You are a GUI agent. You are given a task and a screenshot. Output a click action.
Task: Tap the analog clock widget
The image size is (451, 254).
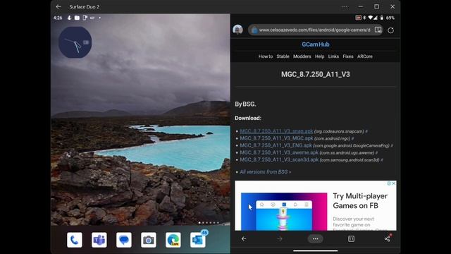tap(75, 42)
